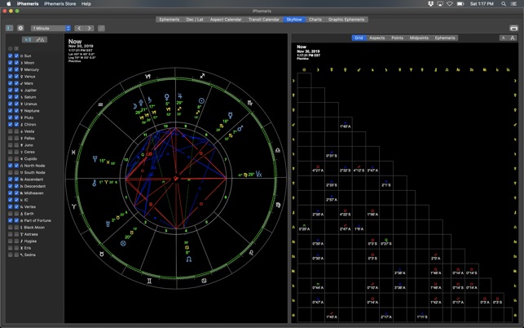Open the Help menu
Screen dimensions: 524x328
(x=86, y=4)
